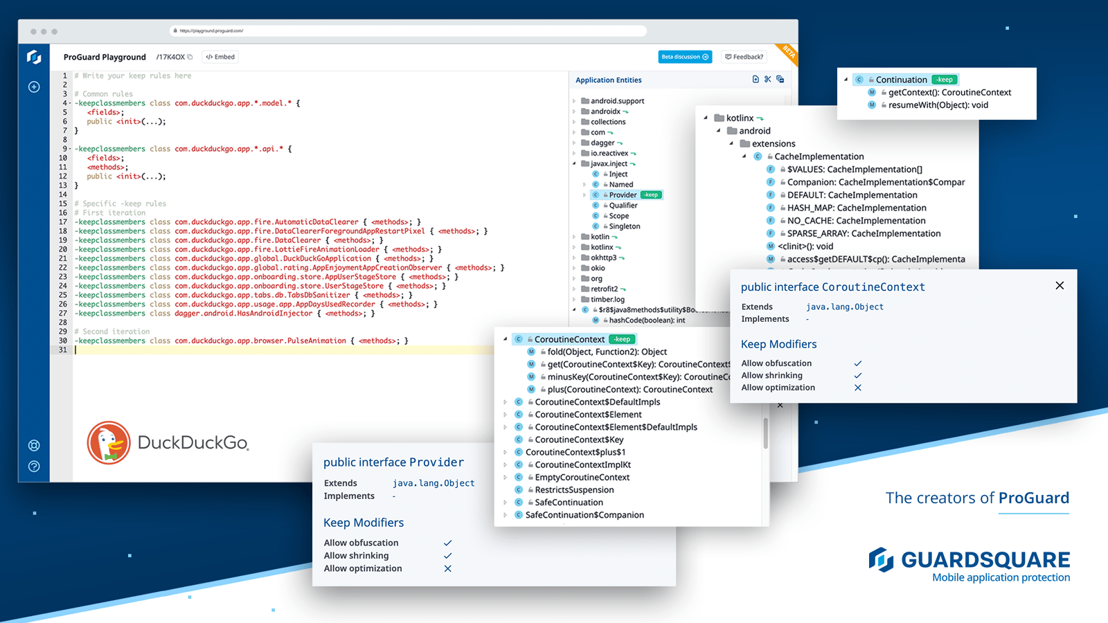Click the Guardsquare logo in the sidebar
This screenshot has width=1108, height=623.
[34, 57]
